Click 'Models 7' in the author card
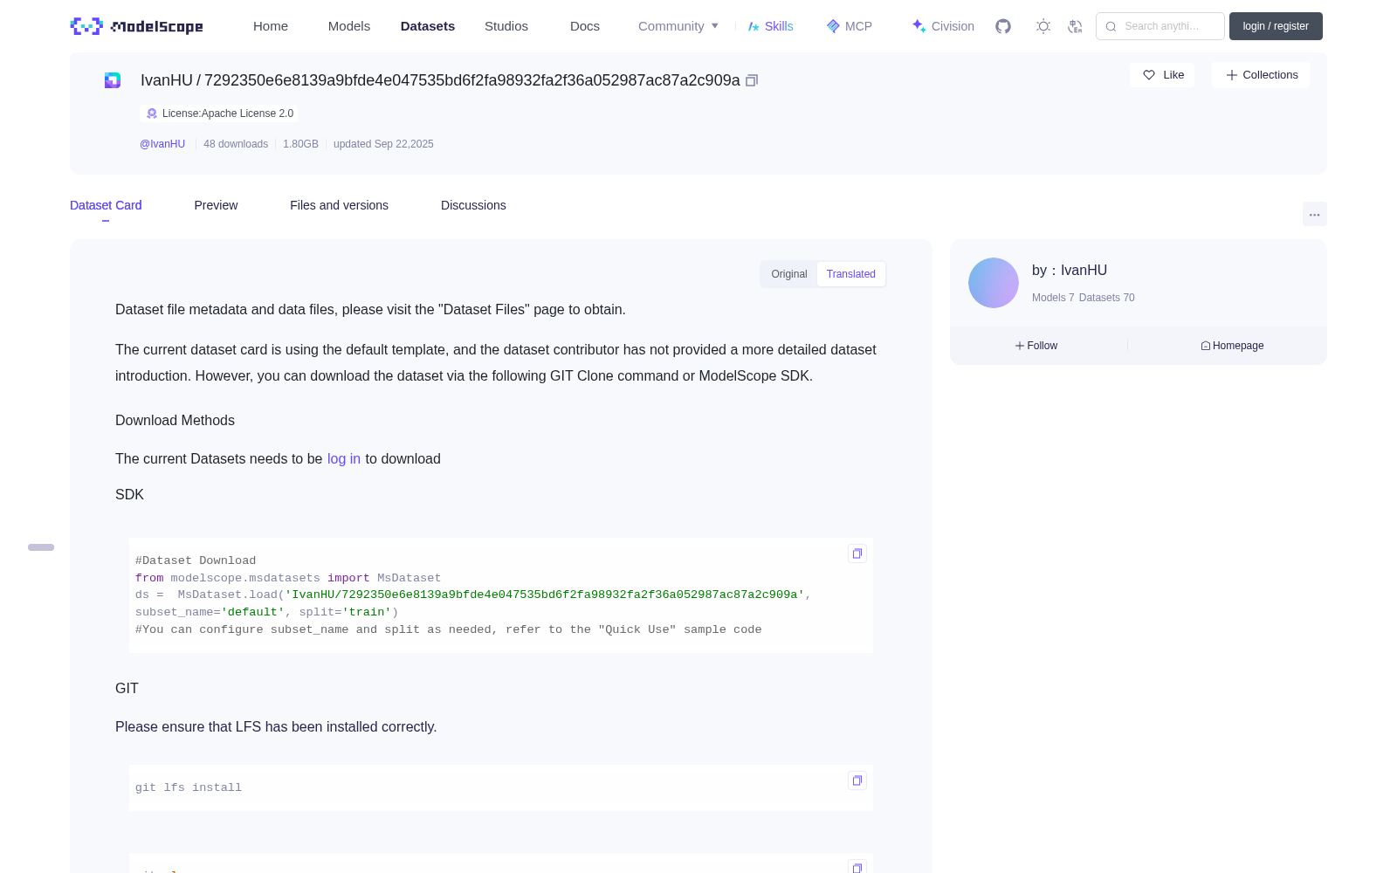The width and height of the screenshot is (1397, 873). point(1053,298)
